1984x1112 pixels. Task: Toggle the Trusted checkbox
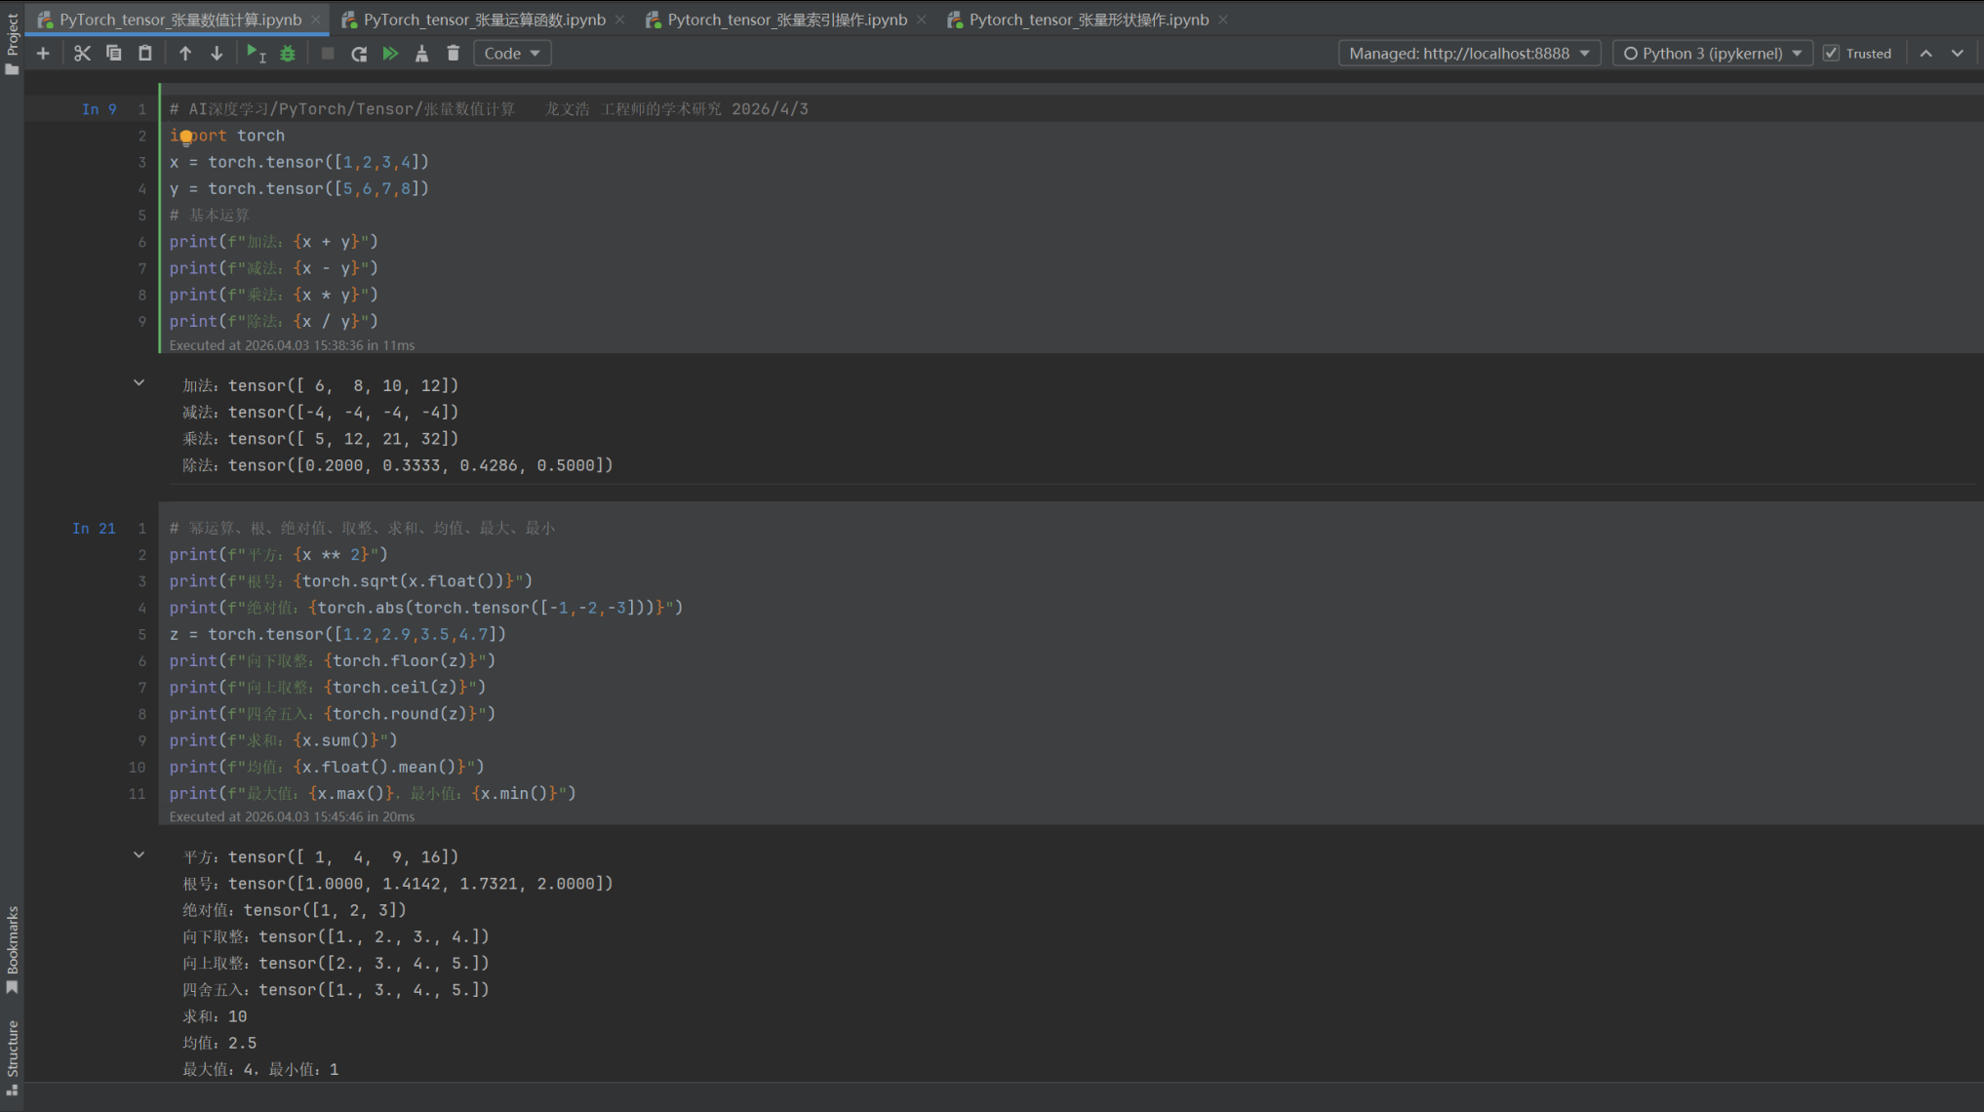pos(1831,54)
